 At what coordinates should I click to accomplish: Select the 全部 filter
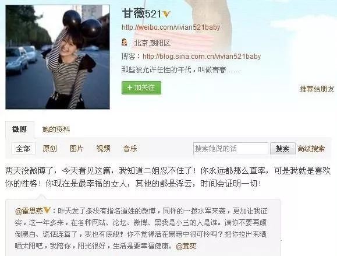click(x=23, y=148)
